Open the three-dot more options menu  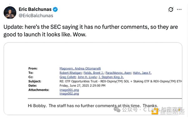point(179,9)
